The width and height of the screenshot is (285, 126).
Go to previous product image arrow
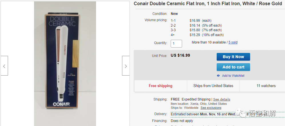(4, 66)
